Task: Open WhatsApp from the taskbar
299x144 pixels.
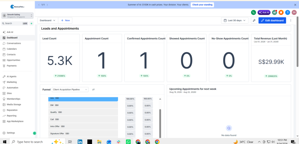Action: click(128, 142)
